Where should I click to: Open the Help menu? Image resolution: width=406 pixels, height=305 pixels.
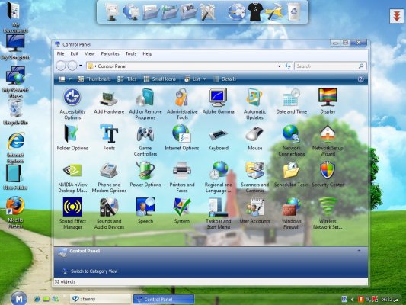[147, 53]
